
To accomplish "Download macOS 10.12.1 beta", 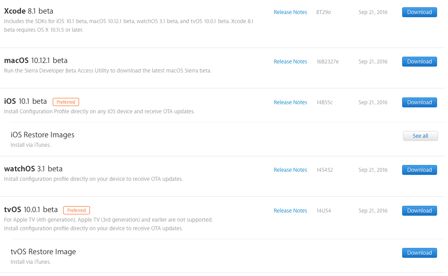I will 419,62.
